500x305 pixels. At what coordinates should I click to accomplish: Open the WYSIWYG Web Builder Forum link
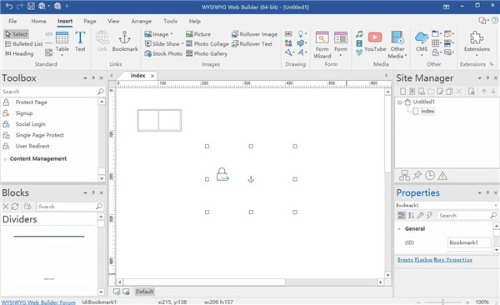(x=38, y=302)
